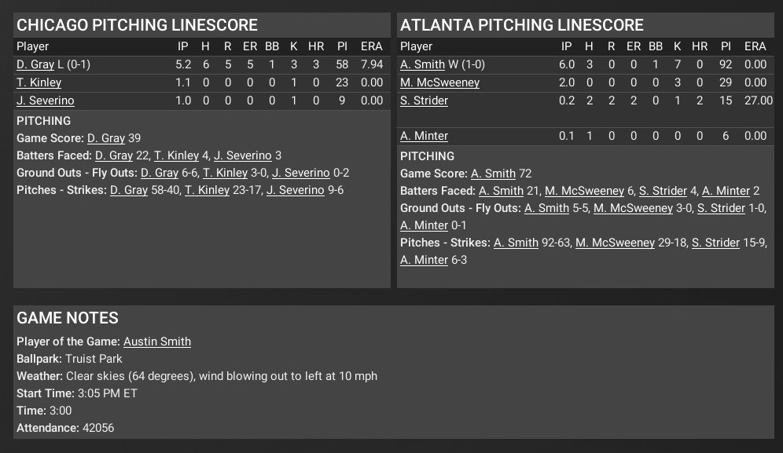This screenshot has height=453, width=783.
Task: Click D. Gray link beside Chicago Game Score
Action: click(x=106, y=138)
